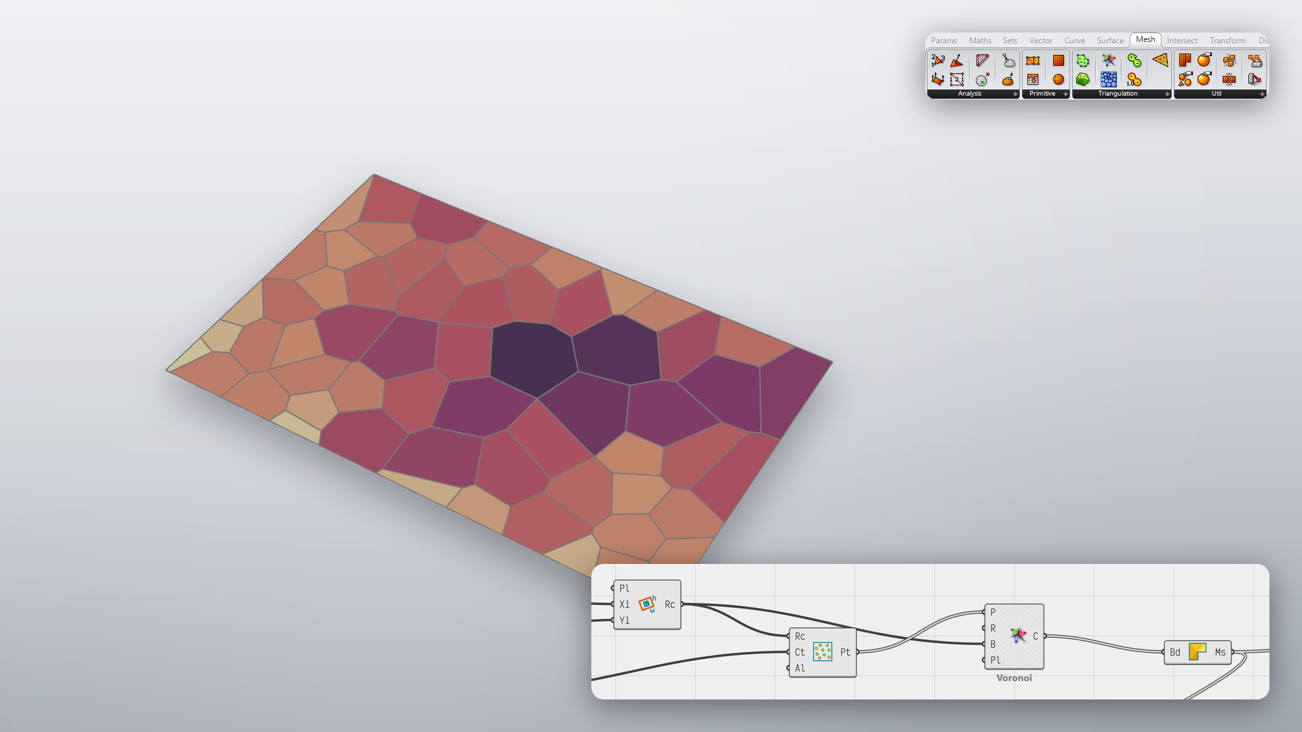Viewport: 1302px width, 732px height.
Task: Select the Voronoi tool in Triangulation panel
Action: tap(1109, 60)
